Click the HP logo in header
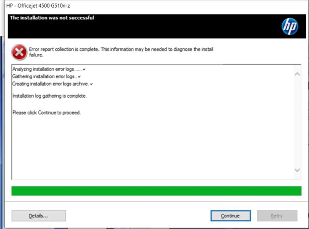The image size is (309, 229). [290, 26]
